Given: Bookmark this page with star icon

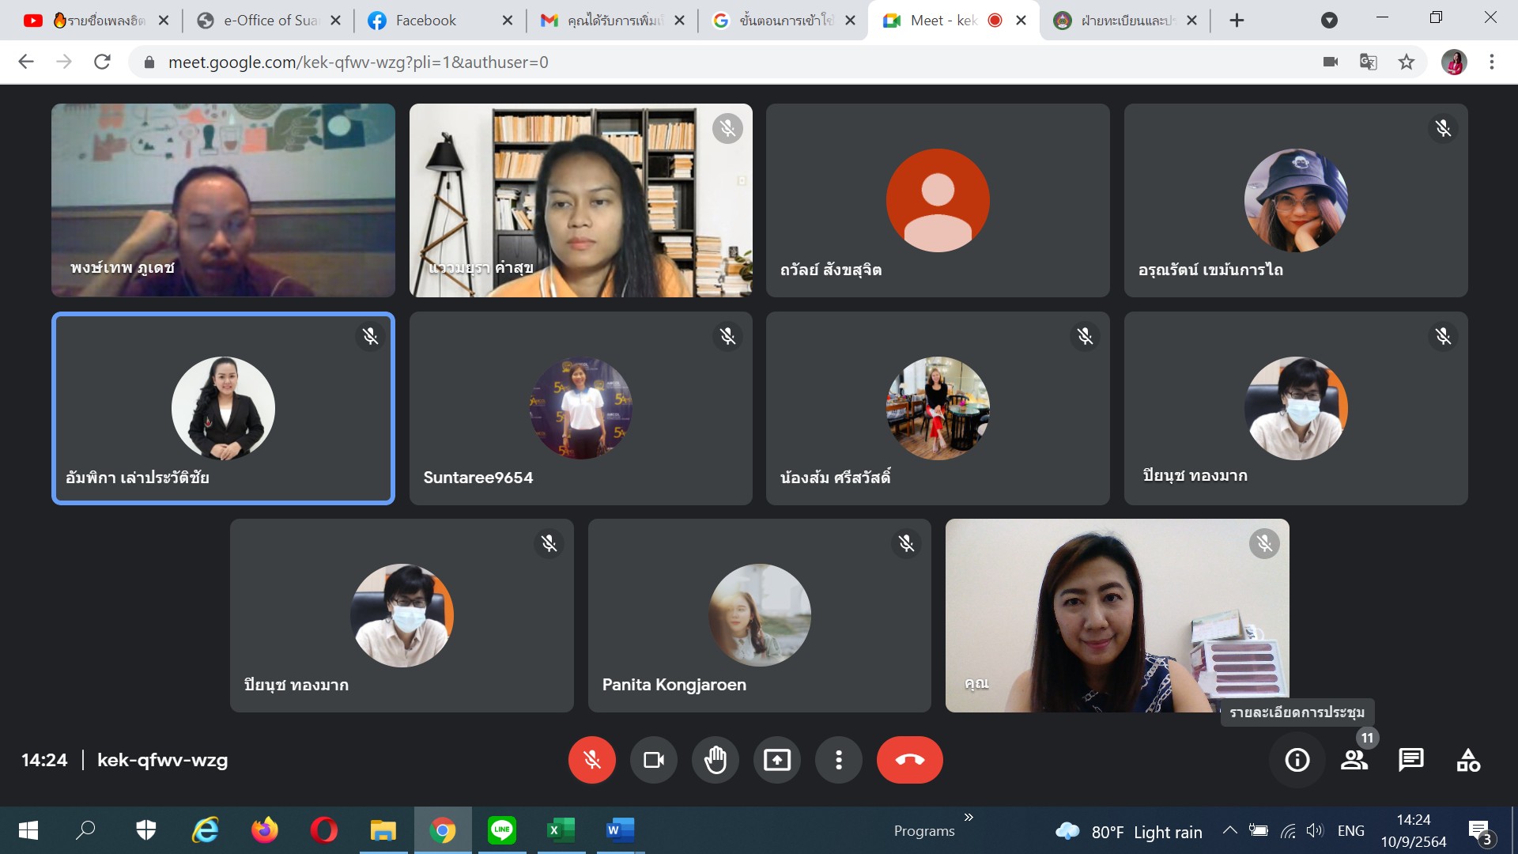Looking at the screenshot, I should pos(1406,62).
